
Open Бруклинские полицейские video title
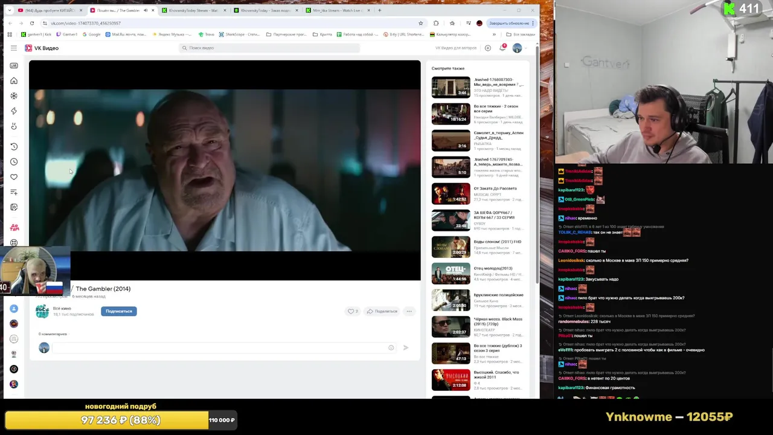pyautogui.click(x=498, y=295)
